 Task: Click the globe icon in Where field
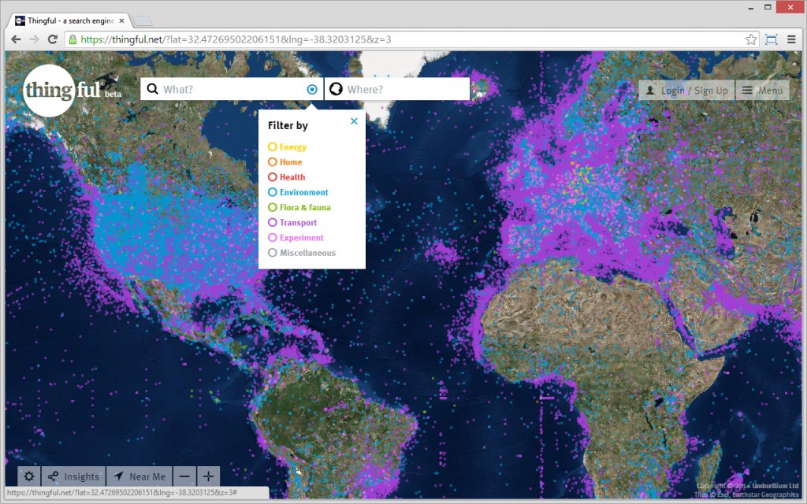pyautogui.click(x=336, y=89)
